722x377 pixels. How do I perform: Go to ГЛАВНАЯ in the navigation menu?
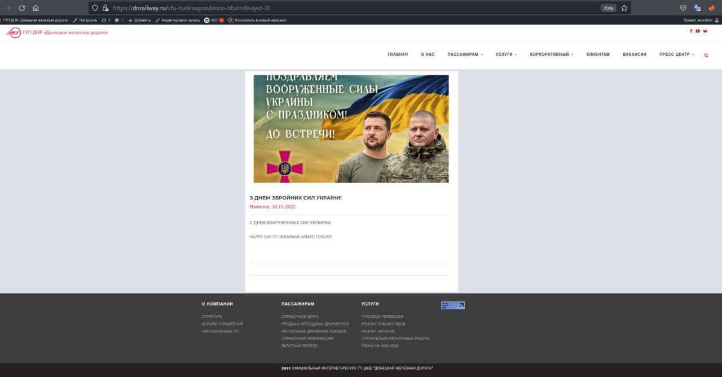coord(398,55)
